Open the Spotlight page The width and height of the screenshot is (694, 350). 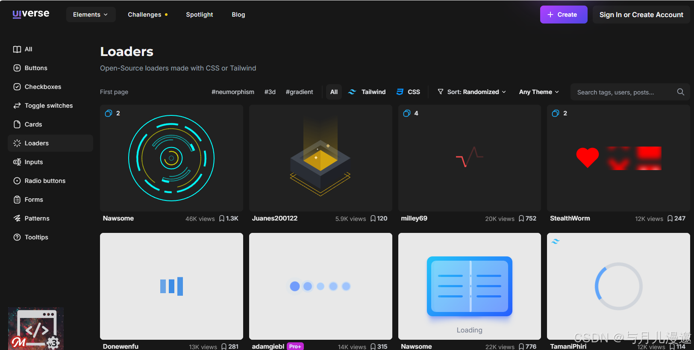coord(199,15)
